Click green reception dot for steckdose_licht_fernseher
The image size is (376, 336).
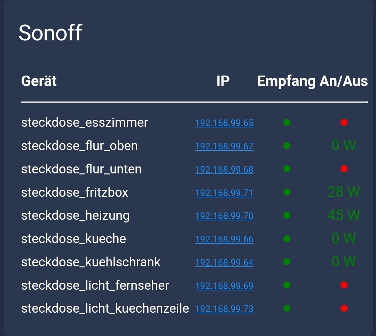click(x=287, y=285)
